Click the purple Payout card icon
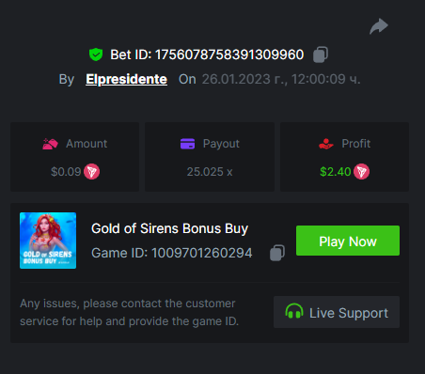This screenshot has height=374, width=425. (187, 144)
